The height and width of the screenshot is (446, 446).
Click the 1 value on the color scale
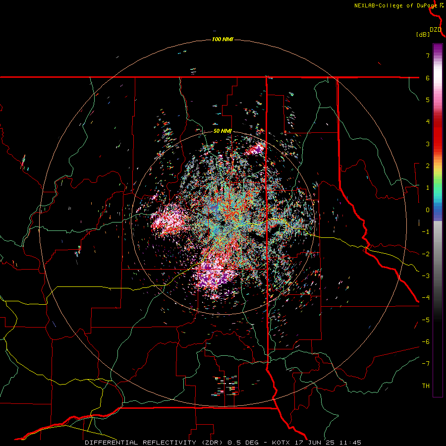click(x=428, y=188)
